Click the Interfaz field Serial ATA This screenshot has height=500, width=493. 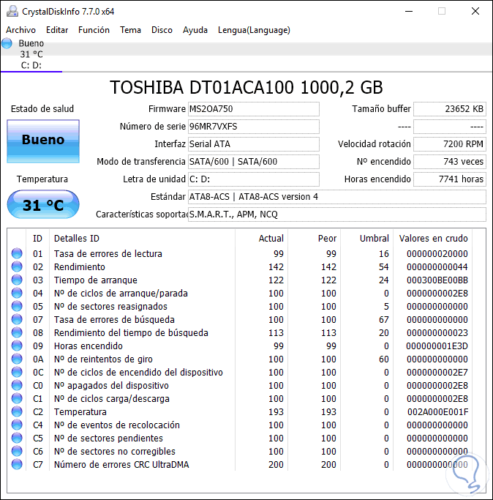point(254,144)
